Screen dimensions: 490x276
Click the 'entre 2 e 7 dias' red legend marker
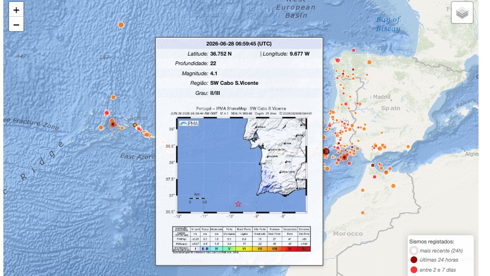414,270
